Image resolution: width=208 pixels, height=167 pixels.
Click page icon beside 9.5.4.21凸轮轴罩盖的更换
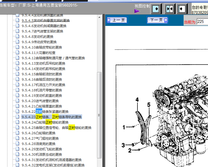pyautogui.click(x=18, y=106)
